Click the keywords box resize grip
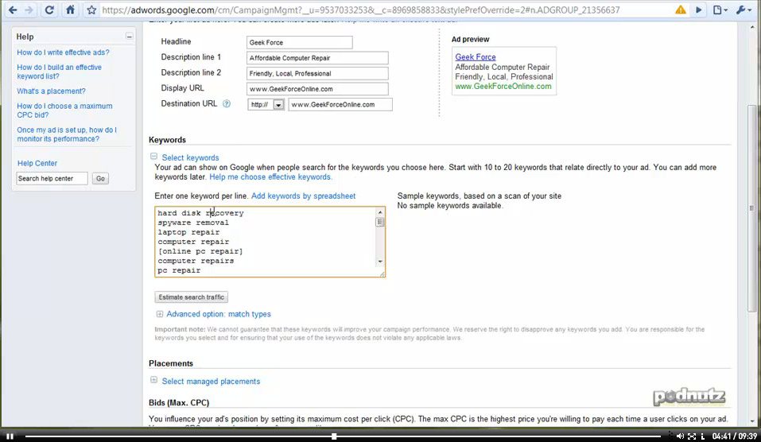This screenshot has height=442, width=761. coord(382,274)
